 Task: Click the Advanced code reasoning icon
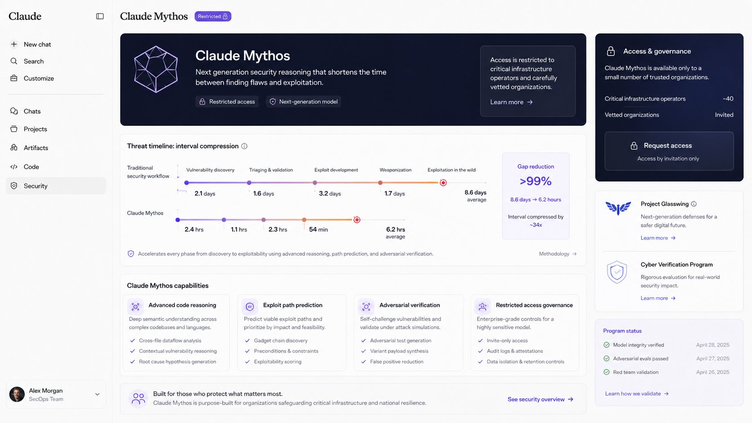pos(135,307)
